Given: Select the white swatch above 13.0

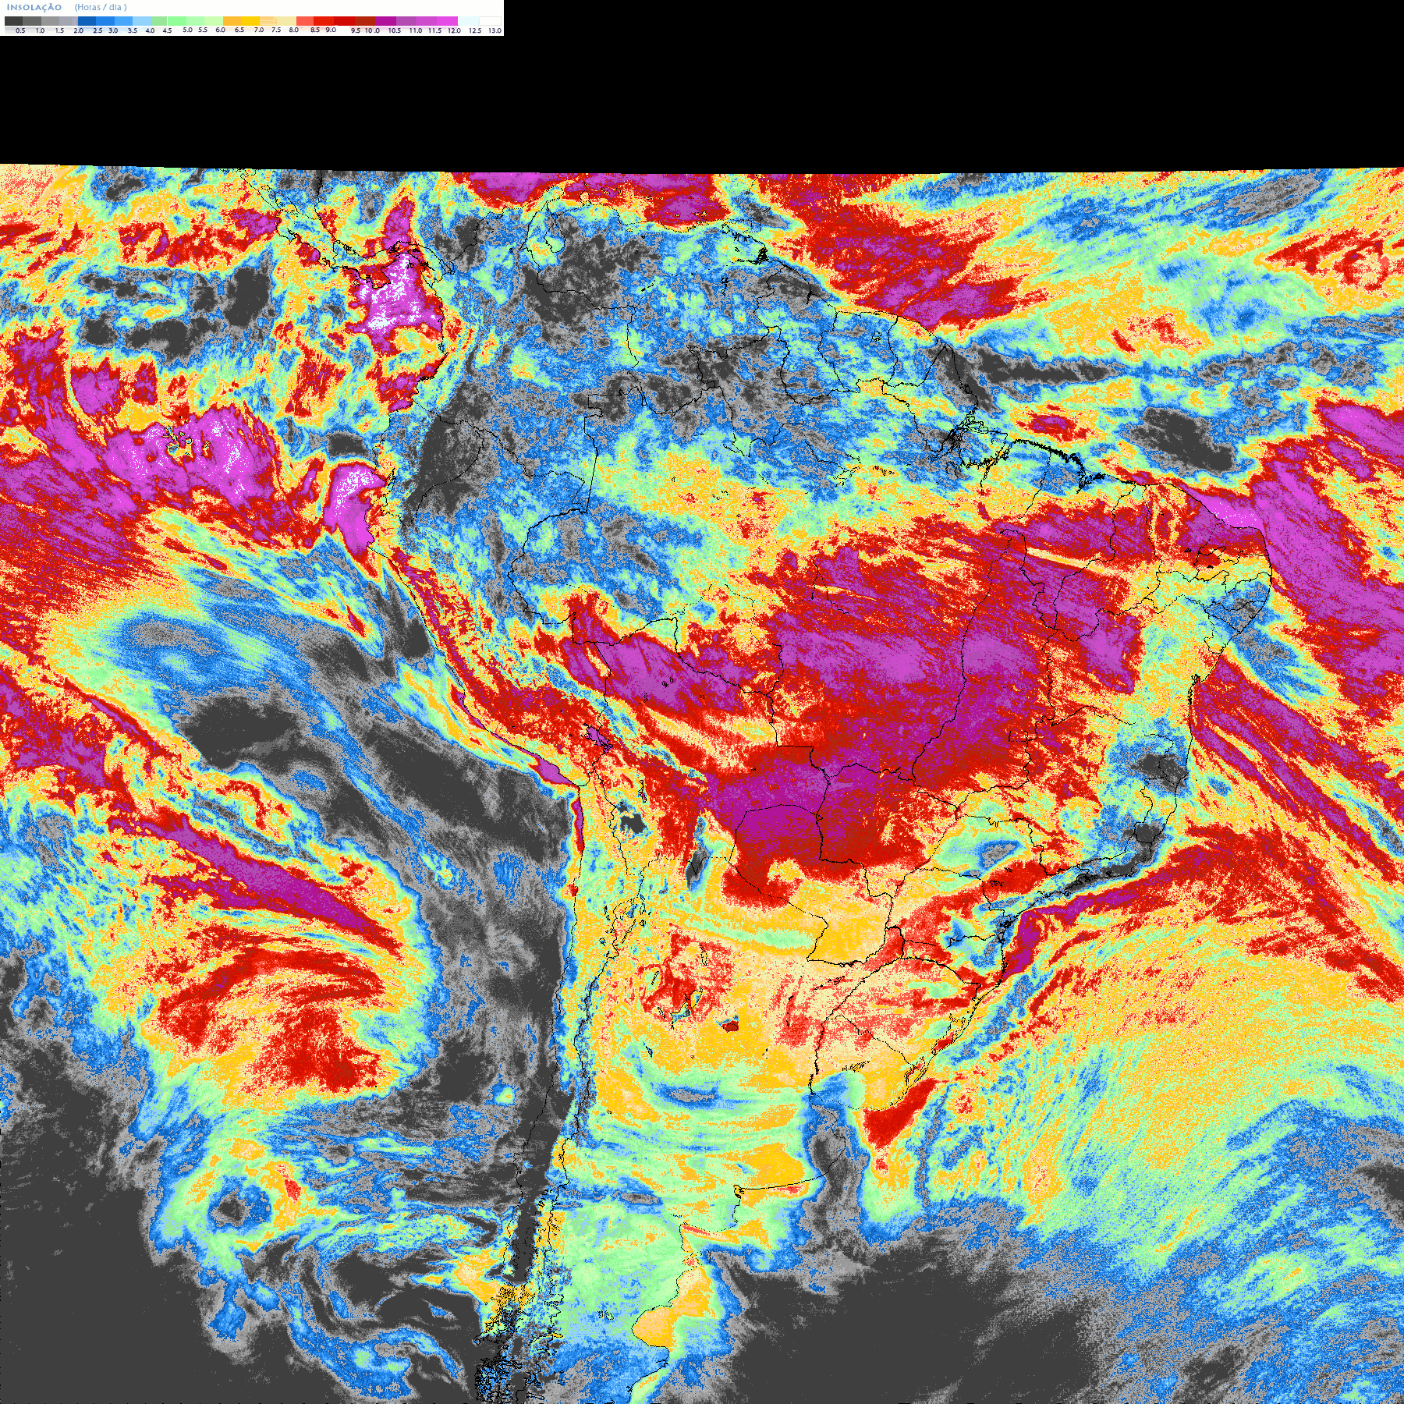Looking at the screenshot, I should [x=490, y=21].
